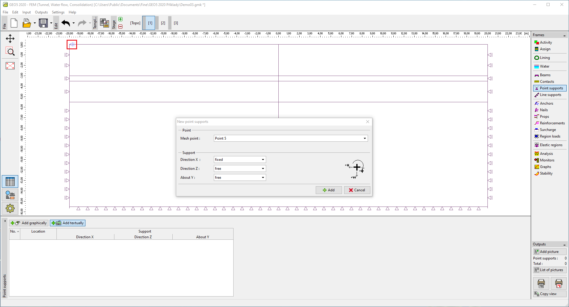
Task: Click Add in New point supports dialog
Action: (329, 190)
